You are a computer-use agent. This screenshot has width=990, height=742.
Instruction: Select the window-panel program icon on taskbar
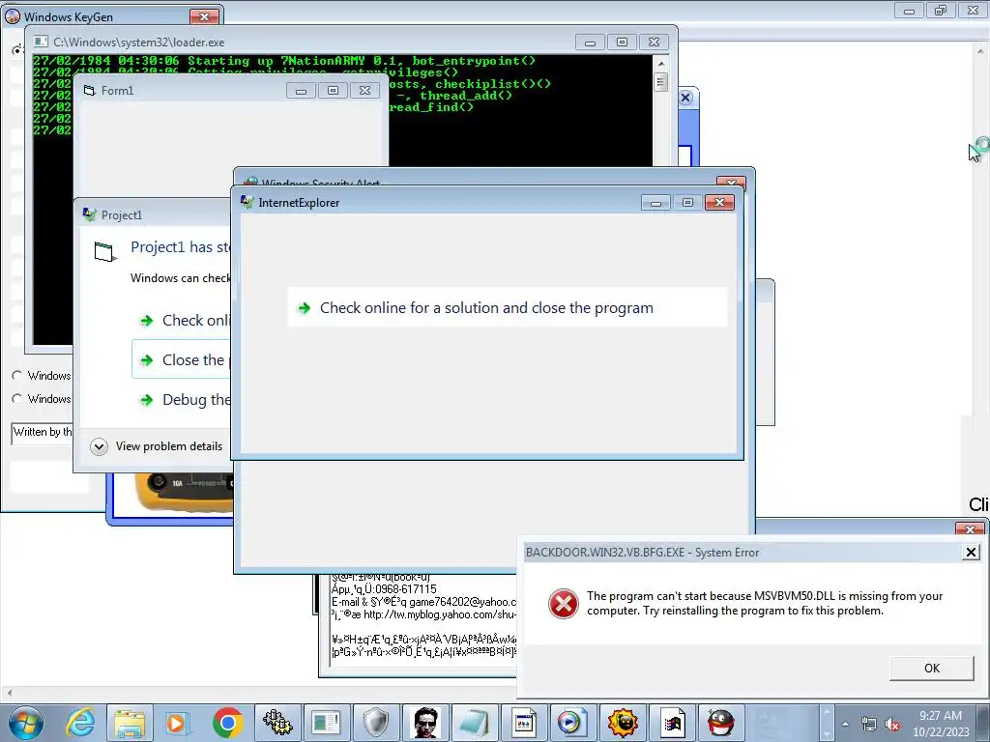pyautogui.click(x=327, y=723)
